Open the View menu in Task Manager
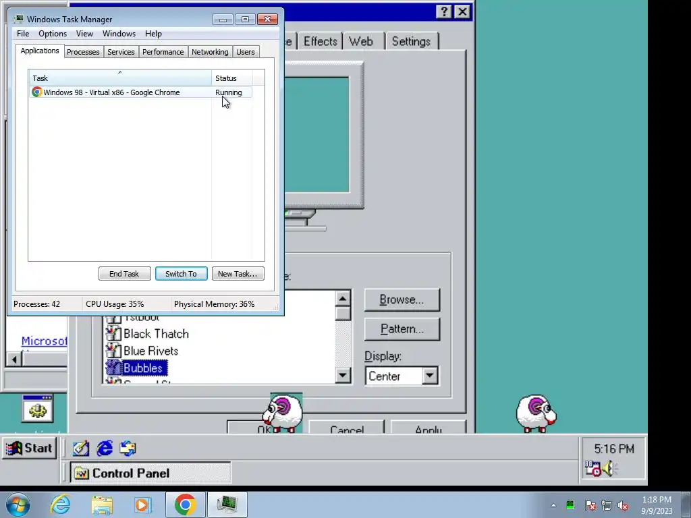 click(84, 34)
